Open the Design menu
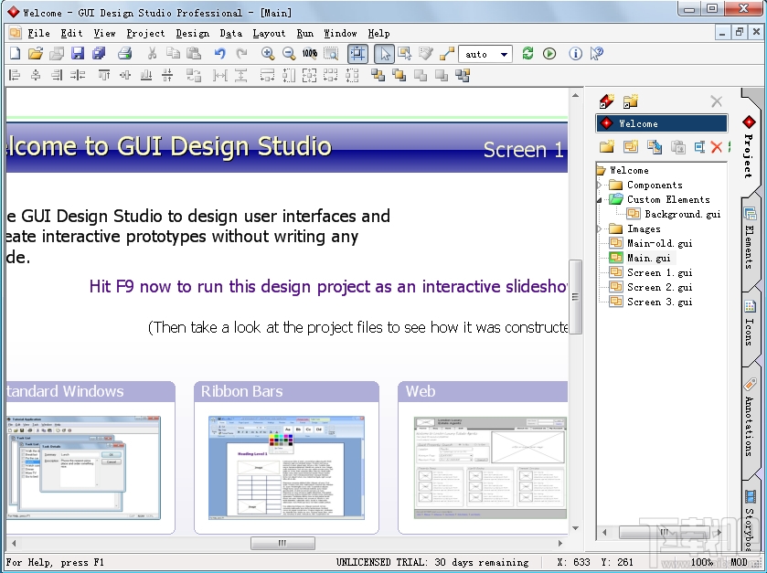 [x=192, y=33]
